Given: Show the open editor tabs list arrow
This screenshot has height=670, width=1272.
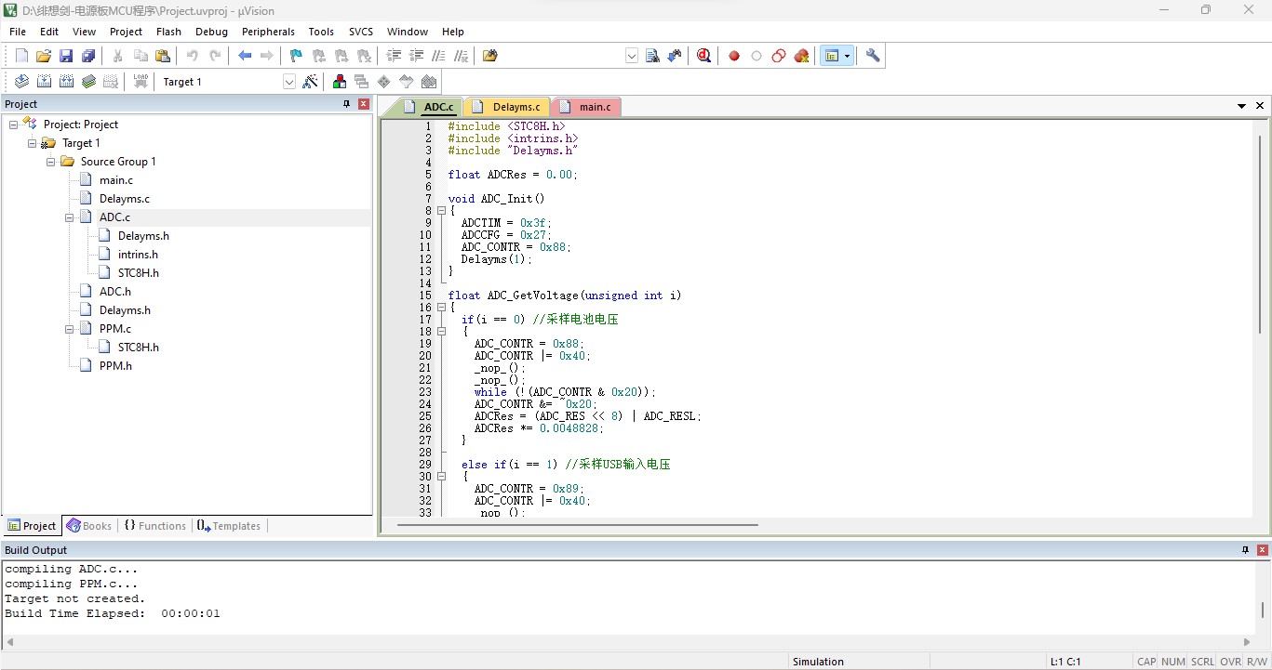Looking at the screenshot, I should pos(1241,106).
